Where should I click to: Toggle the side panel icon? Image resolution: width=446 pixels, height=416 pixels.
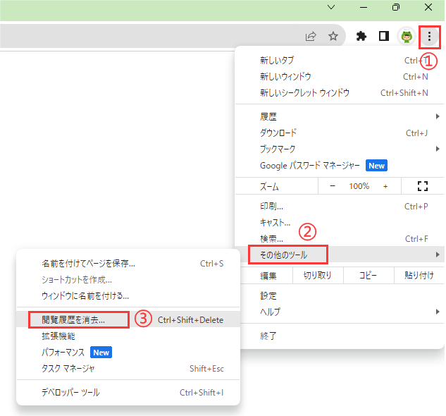point(384,36)
